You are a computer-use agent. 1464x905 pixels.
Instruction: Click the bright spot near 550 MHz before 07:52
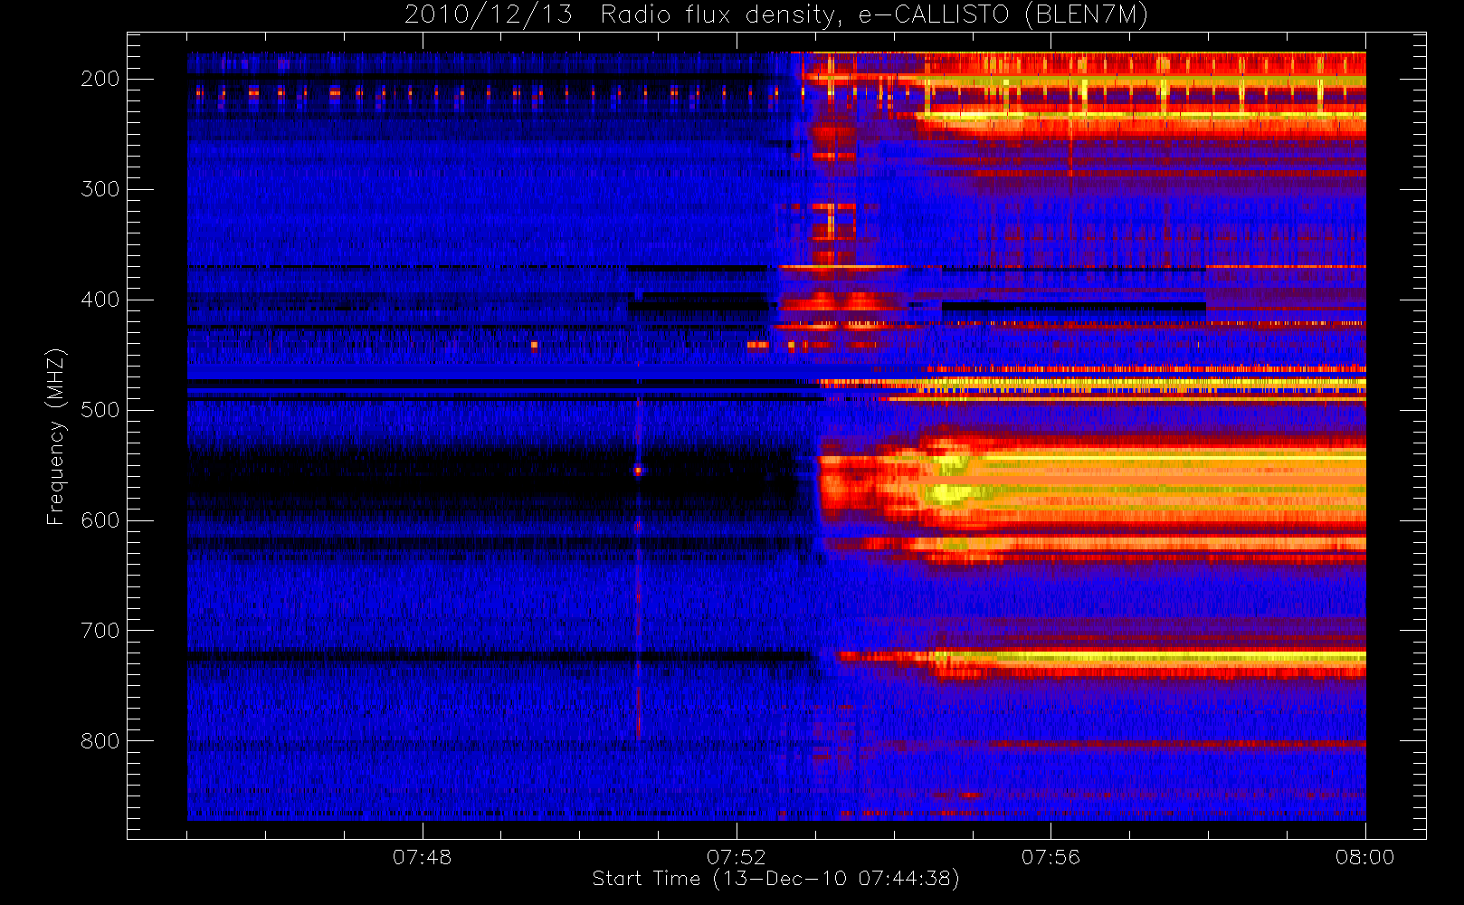(x=638, y=471)
